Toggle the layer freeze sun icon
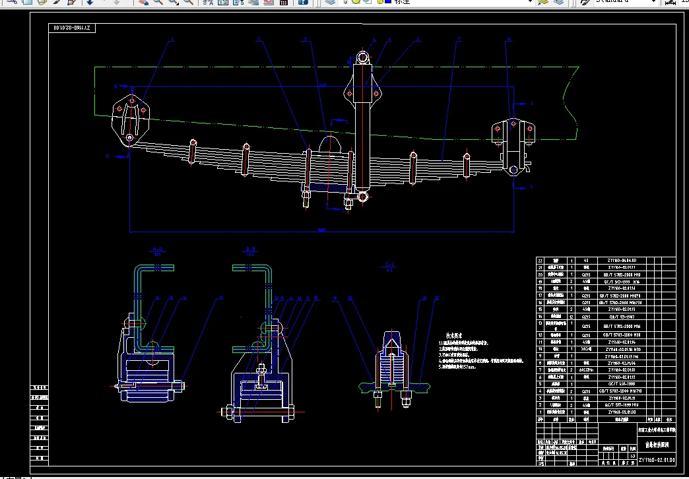 pos(356,1)
